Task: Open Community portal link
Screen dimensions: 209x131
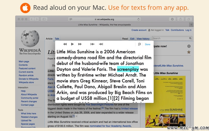Action: tap(30, 98)
